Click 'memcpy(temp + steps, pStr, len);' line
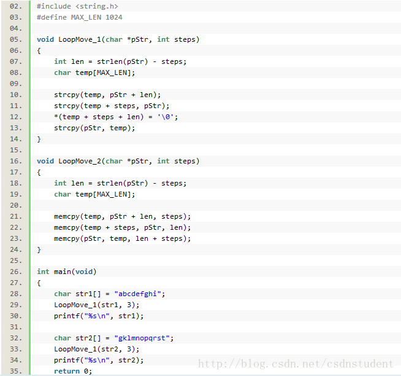This screenshot has width=401, height=376. coord(122,227)
